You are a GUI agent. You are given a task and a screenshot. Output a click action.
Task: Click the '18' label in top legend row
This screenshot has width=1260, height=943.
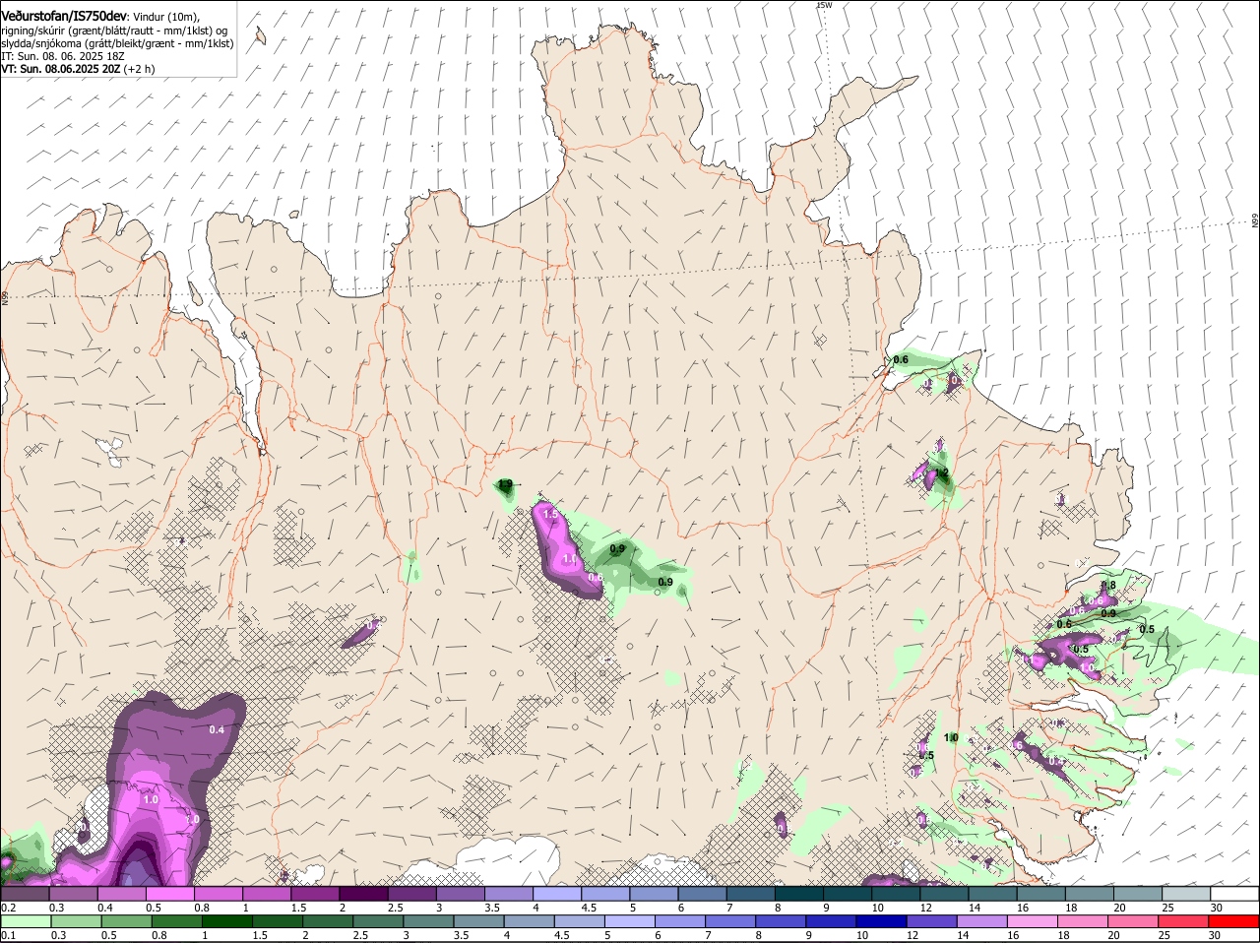(x=1073, y=908)
